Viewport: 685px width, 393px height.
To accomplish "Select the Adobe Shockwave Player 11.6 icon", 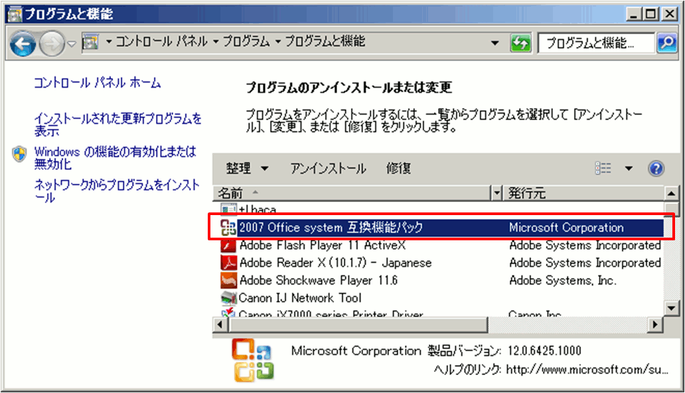I will [x=228, y=280].
